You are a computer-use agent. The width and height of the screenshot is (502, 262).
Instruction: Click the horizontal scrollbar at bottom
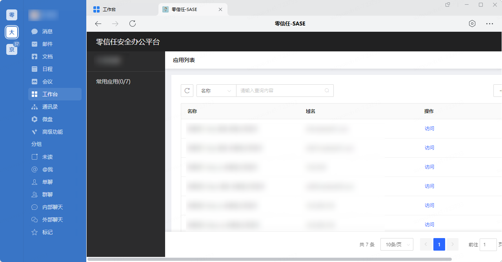tap(269, 259)
